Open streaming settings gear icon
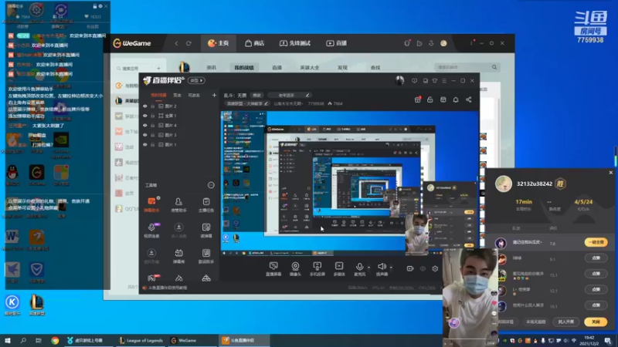The height and width of the screenshot is (347, 618). coord(435,268)
